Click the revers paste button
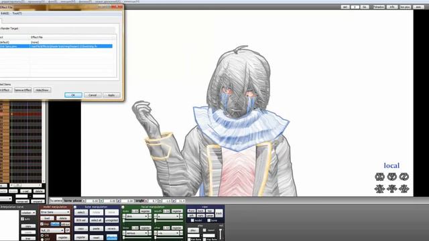The height and width of the screenshot is (241, 429). point(112,228)
